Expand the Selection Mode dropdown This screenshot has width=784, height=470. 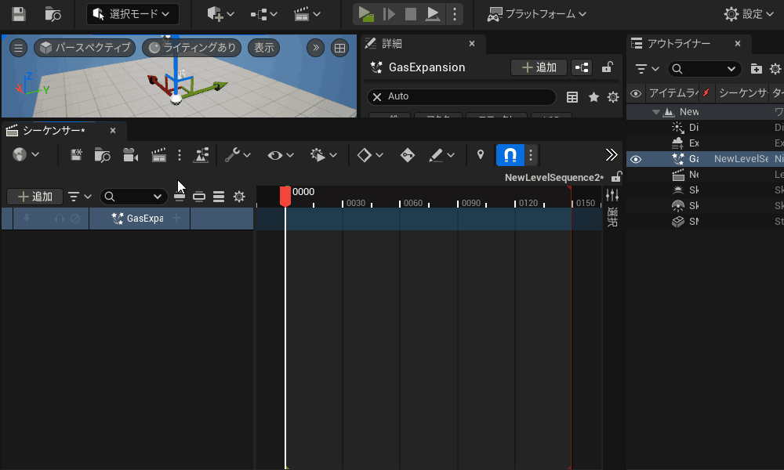[132, 14]
